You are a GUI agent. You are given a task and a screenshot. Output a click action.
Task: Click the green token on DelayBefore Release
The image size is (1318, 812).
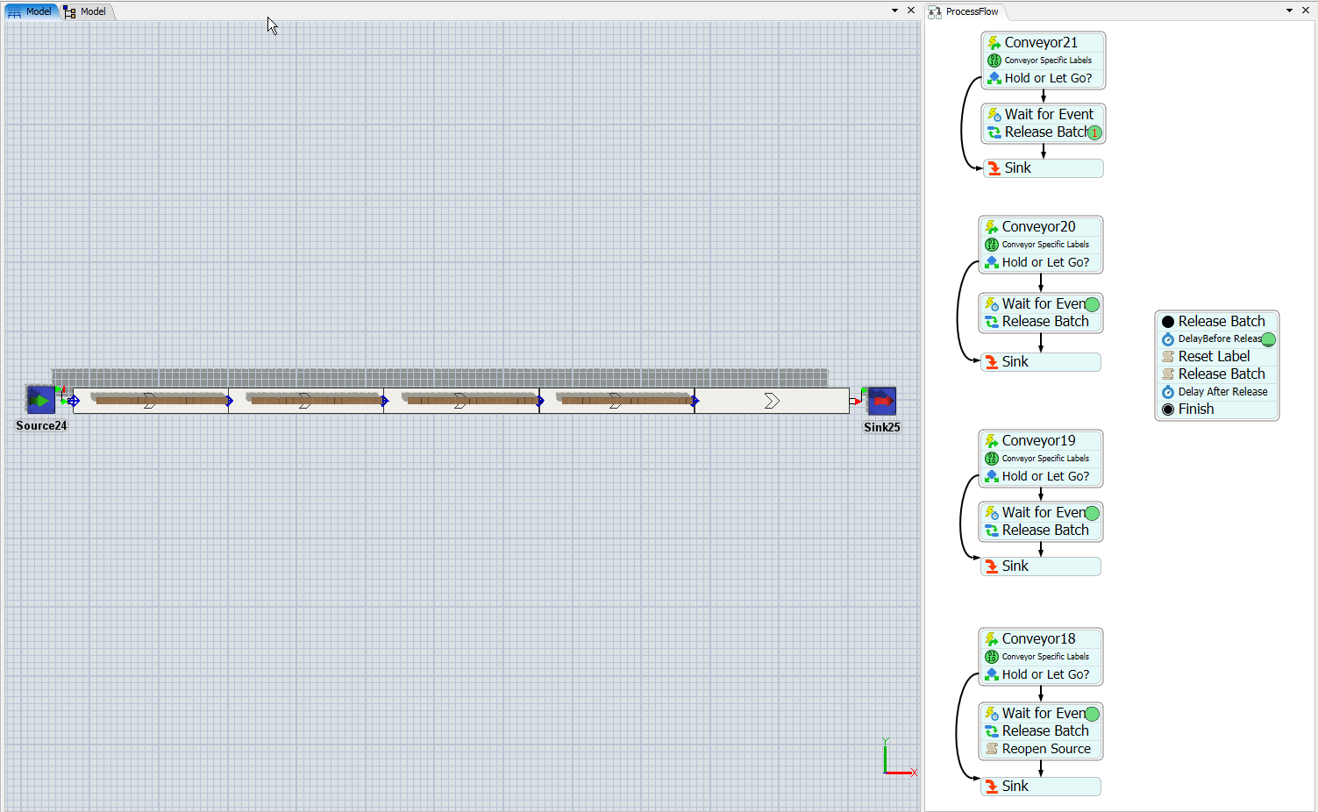coord(1268,339)
